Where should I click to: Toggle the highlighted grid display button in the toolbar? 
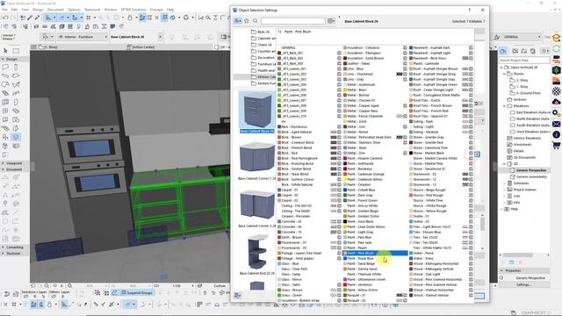point(164,18)
